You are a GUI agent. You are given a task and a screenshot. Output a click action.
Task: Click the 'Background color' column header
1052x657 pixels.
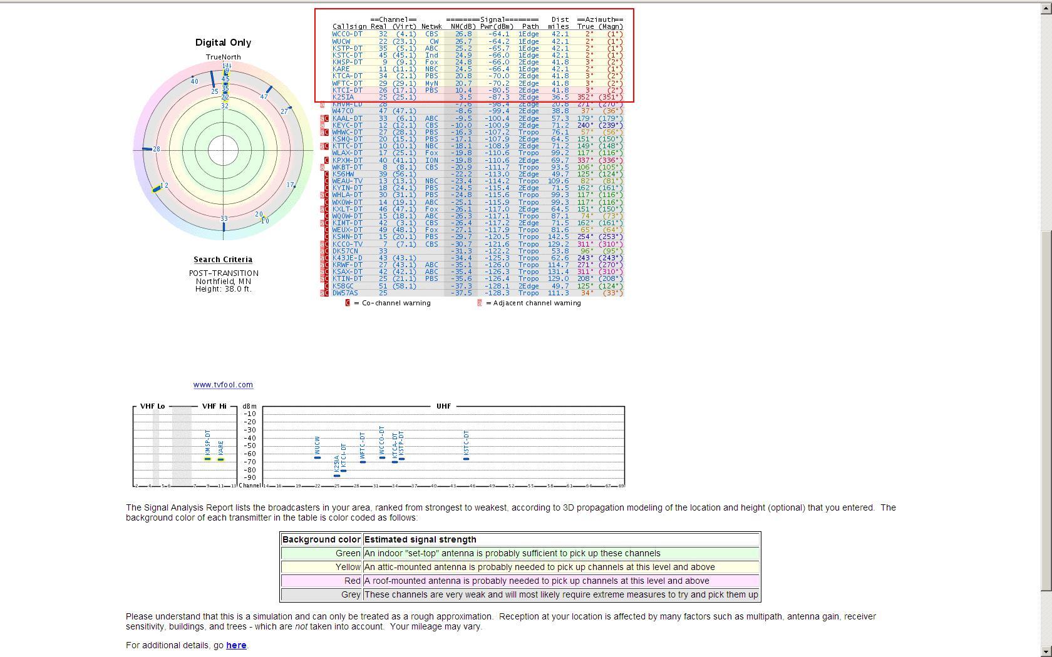click(x=321, y=539)
